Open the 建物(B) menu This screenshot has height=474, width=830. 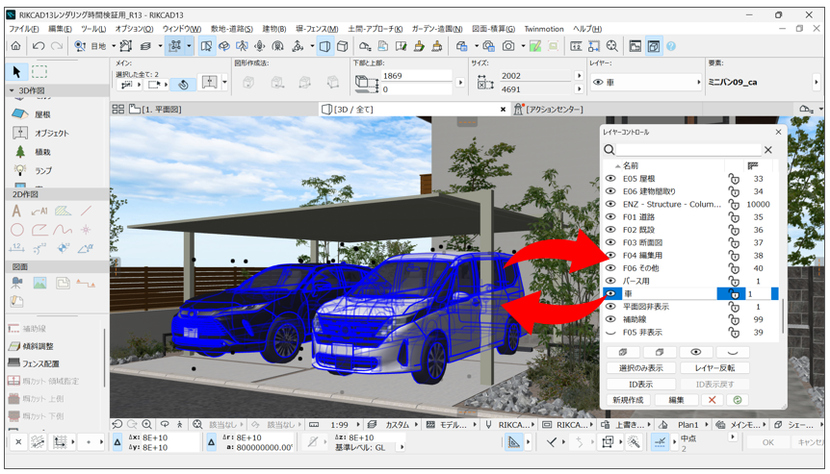[x=274, y=30]
